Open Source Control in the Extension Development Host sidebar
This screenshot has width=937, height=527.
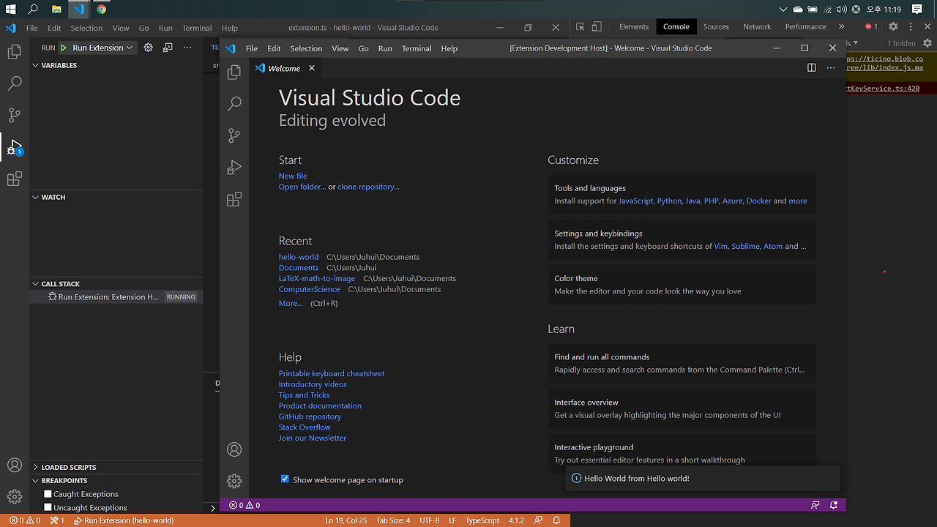point(234,135)
